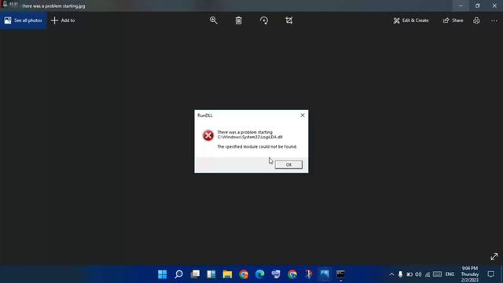Click the RunDLL dialog title text

pyautogui.click(x=205, y=116)
